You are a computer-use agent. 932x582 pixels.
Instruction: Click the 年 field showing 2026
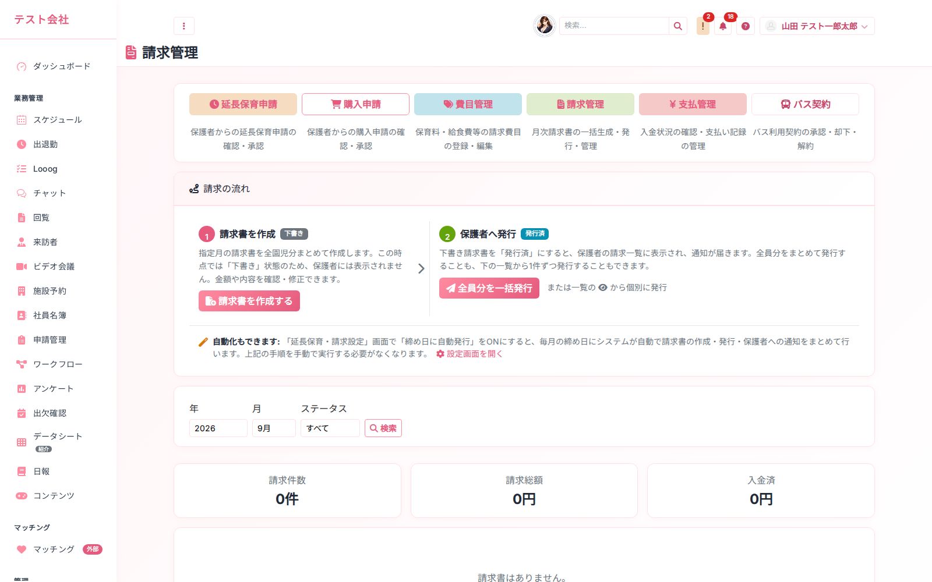(218, 428)
